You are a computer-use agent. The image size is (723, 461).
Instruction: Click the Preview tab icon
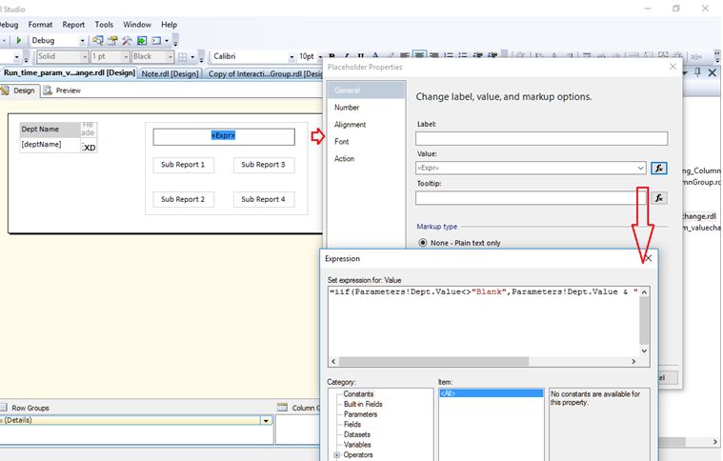[48, 90]
